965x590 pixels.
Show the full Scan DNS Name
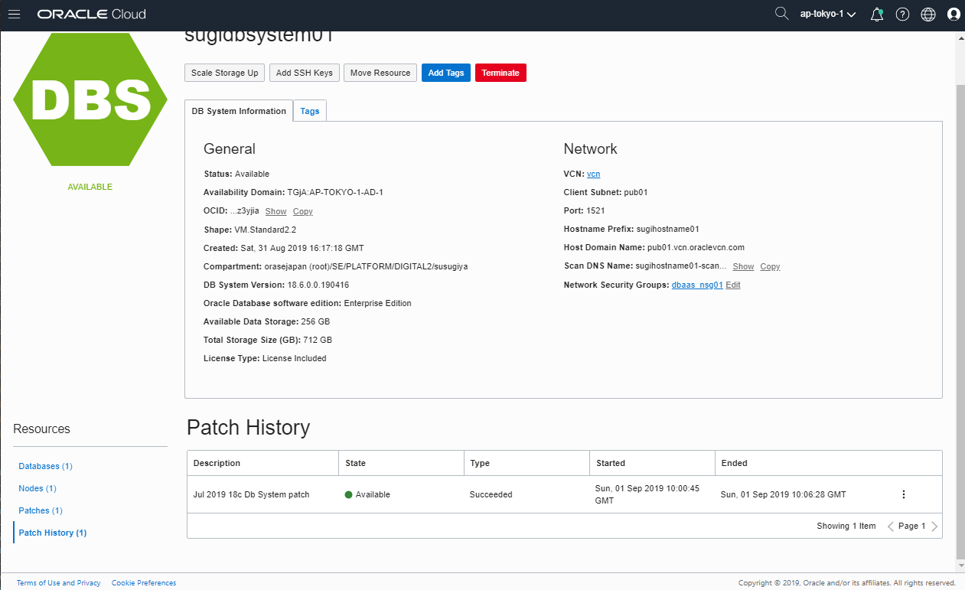[743, 266]
